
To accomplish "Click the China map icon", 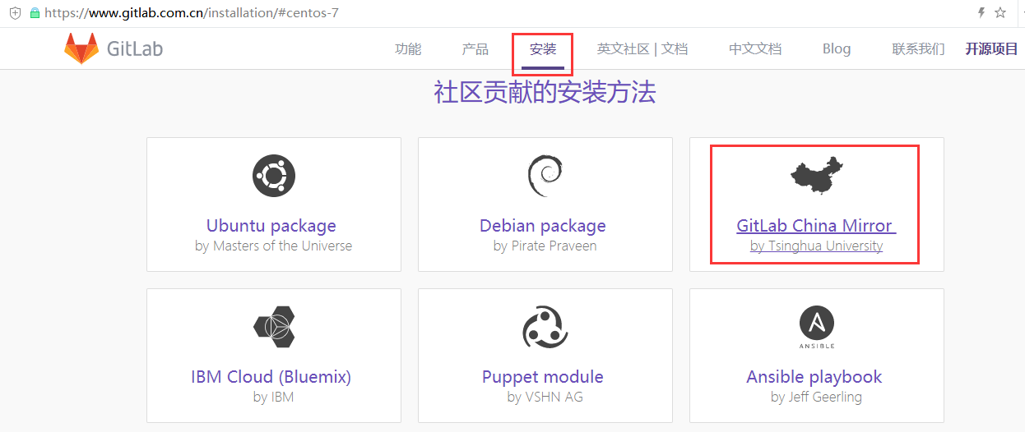I will click(816, 174).
